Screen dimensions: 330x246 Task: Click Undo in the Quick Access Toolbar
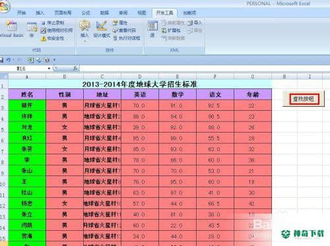[9, 60]
